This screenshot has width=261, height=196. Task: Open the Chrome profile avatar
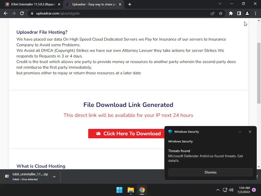247,13
